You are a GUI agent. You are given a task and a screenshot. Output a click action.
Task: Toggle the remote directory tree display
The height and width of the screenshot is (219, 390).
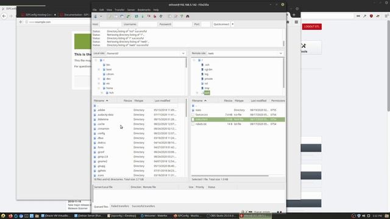point(122,16)
